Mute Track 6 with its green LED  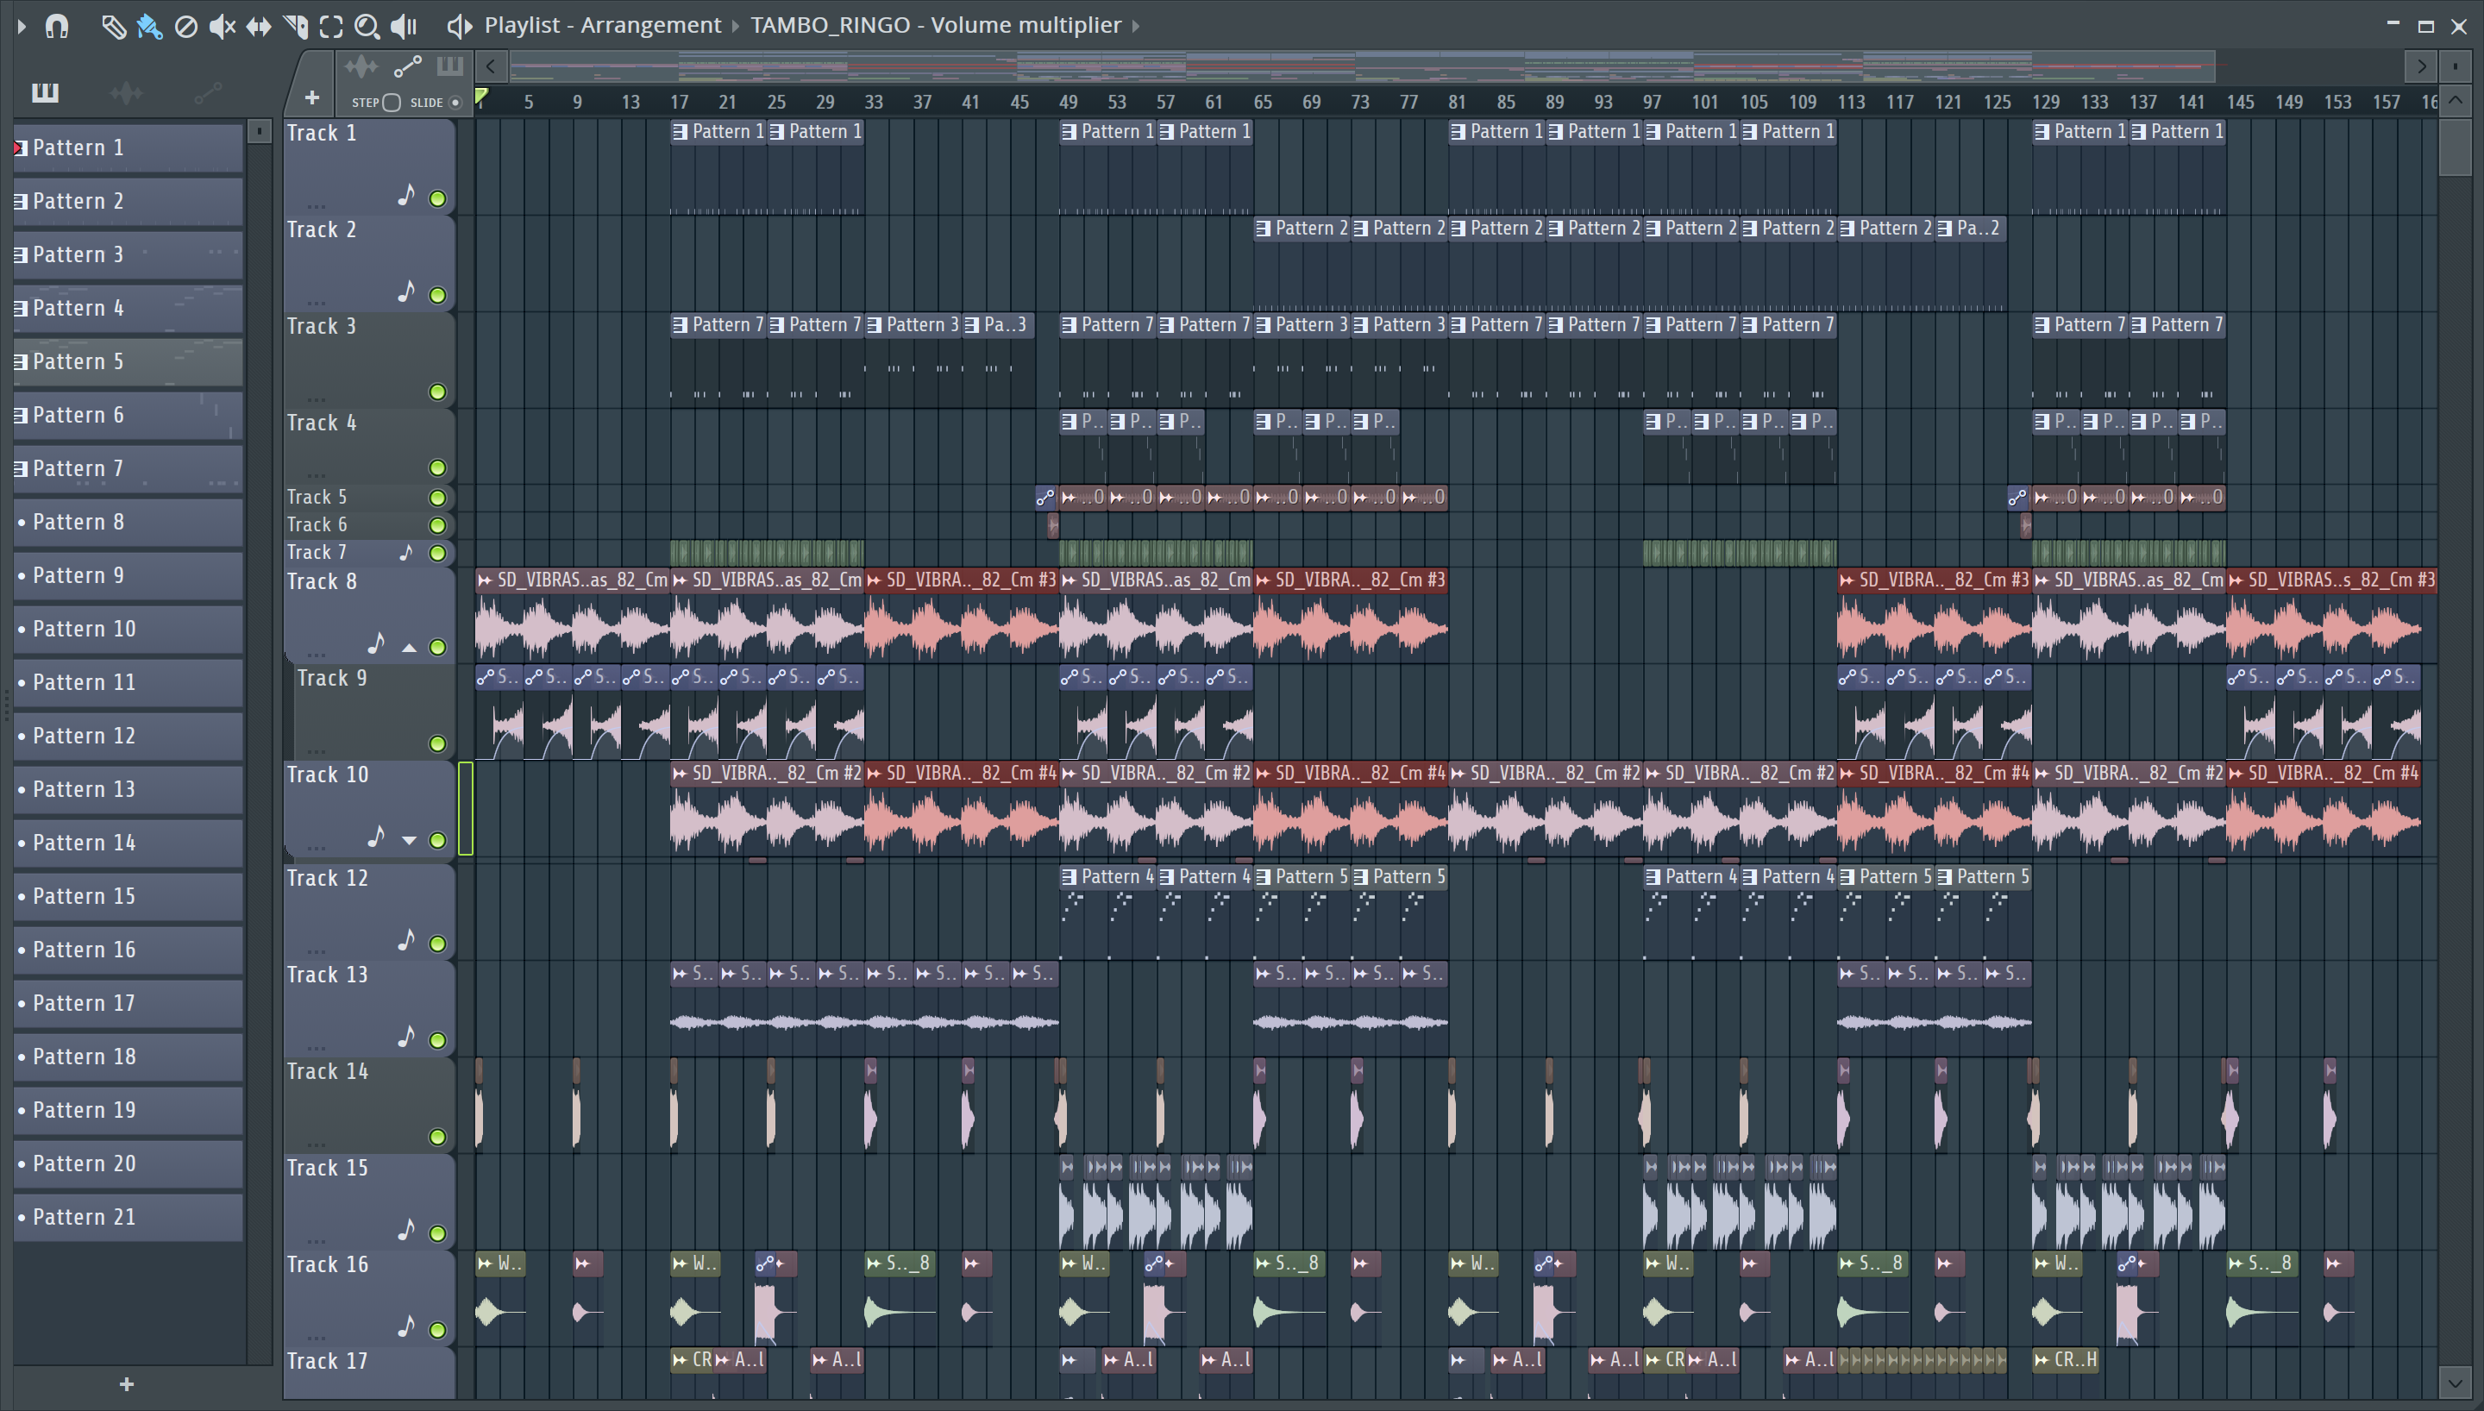pyautogui.click(x=438, y=526)
